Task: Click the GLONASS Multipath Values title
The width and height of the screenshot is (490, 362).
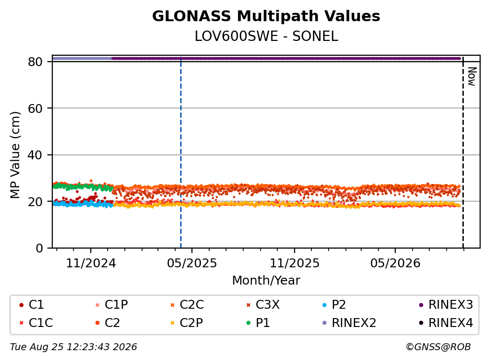Action: point(266,16)
